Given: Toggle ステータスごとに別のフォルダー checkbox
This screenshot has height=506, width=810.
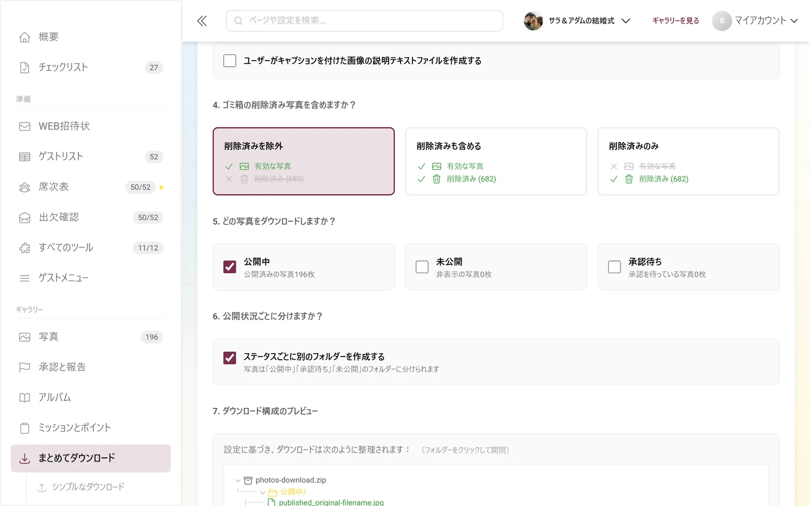Looking at the screenshot, I should 229,358.
